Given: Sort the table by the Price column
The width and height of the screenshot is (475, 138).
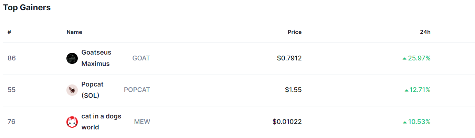Looking at the screenshot, I should pyautogui.click(x=294, y=32).
